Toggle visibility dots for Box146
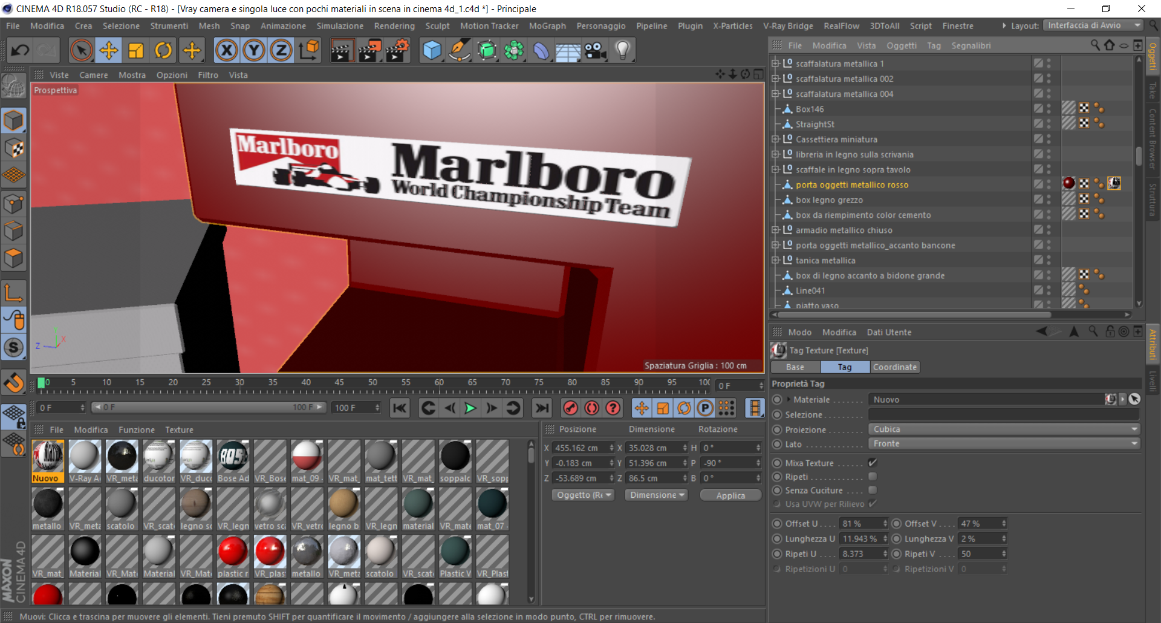 pyautogui.click(x=1049, y=108)
